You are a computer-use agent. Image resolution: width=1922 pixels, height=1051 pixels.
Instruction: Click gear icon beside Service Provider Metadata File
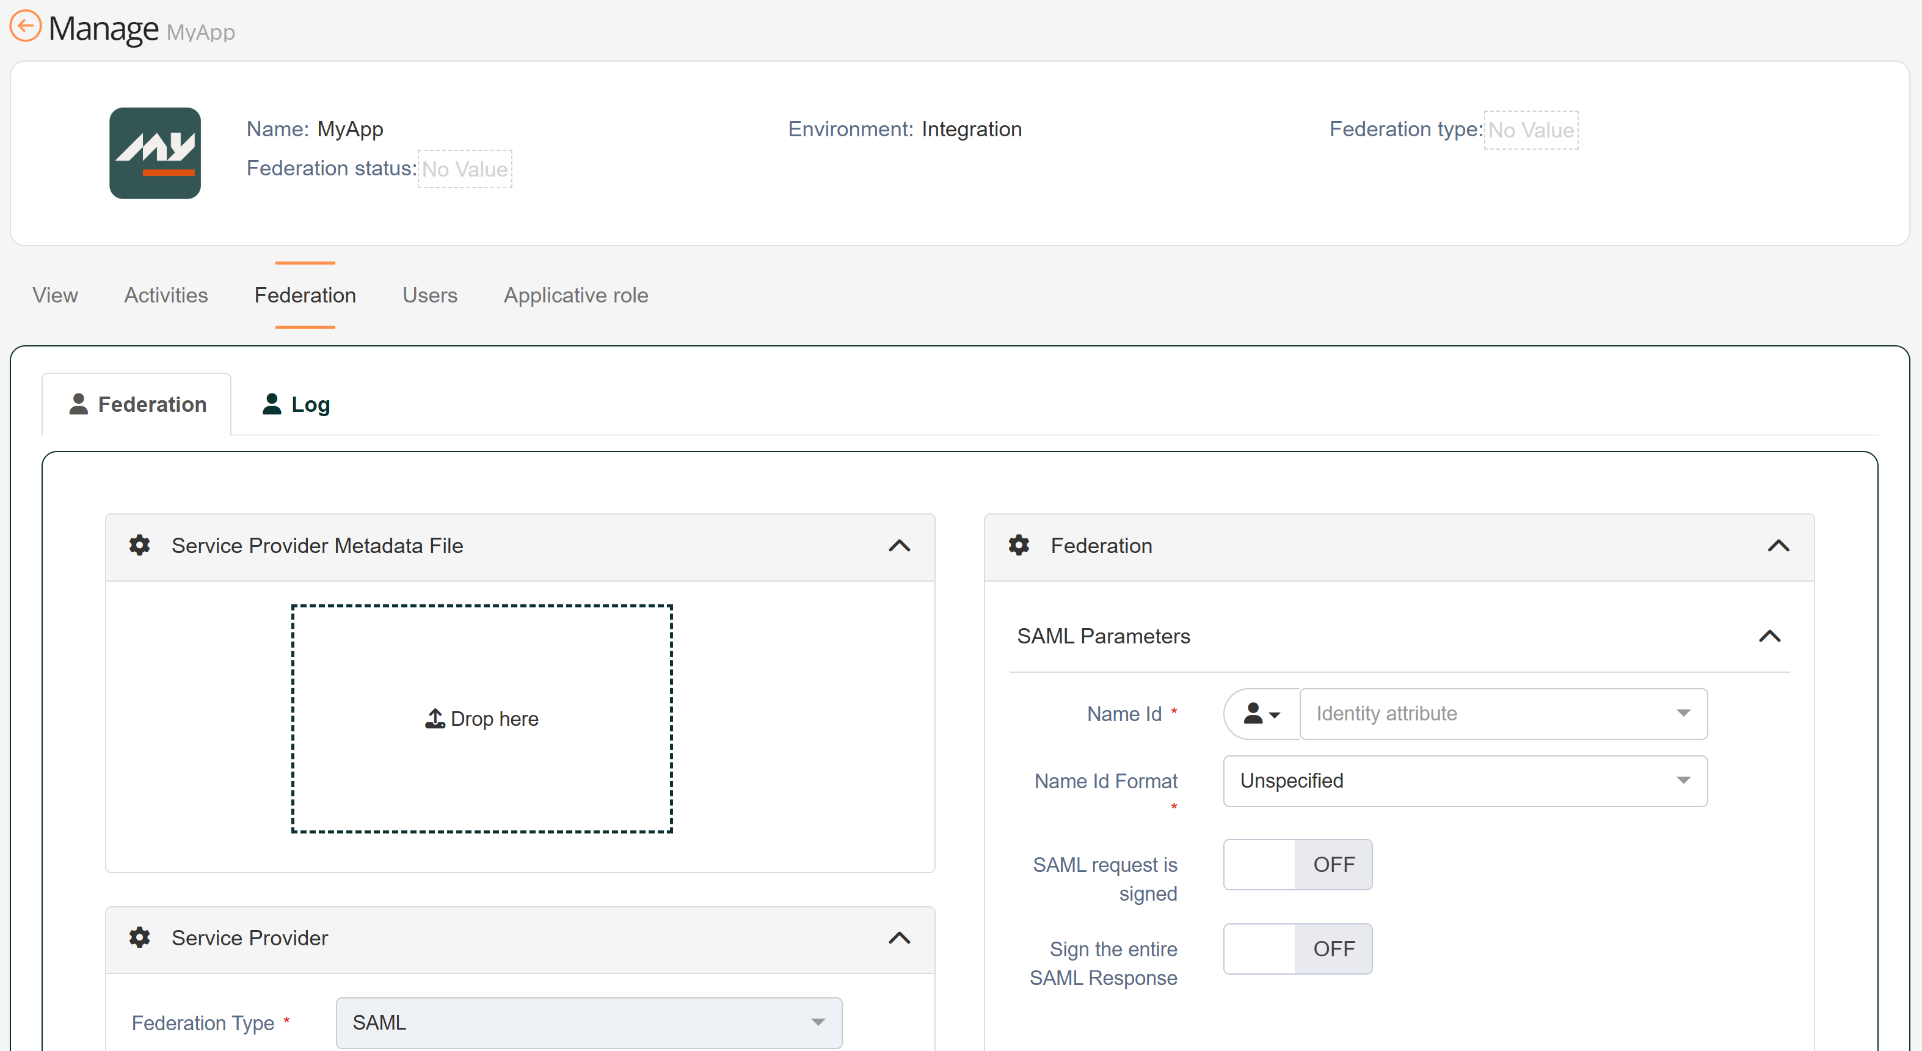(x=139, y=546)
